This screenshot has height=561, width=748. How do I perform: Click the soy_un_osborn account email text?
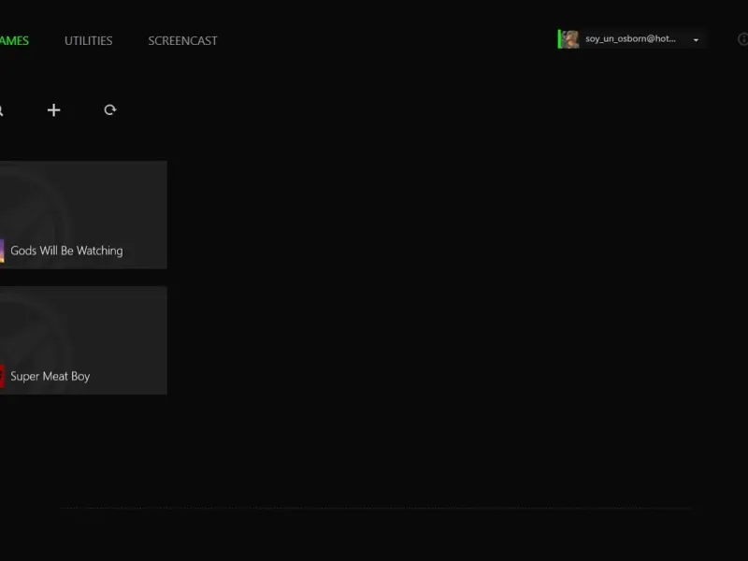[630, 39]
